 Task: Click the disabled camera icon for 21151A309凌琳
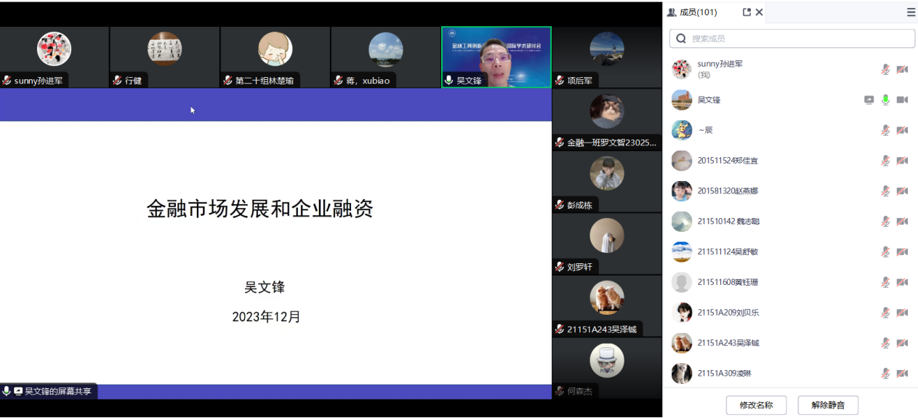(x=902, y=373)
